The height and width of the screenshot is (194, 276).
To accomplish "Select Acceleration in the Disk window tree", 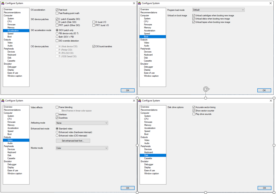I will click(150, 128).
